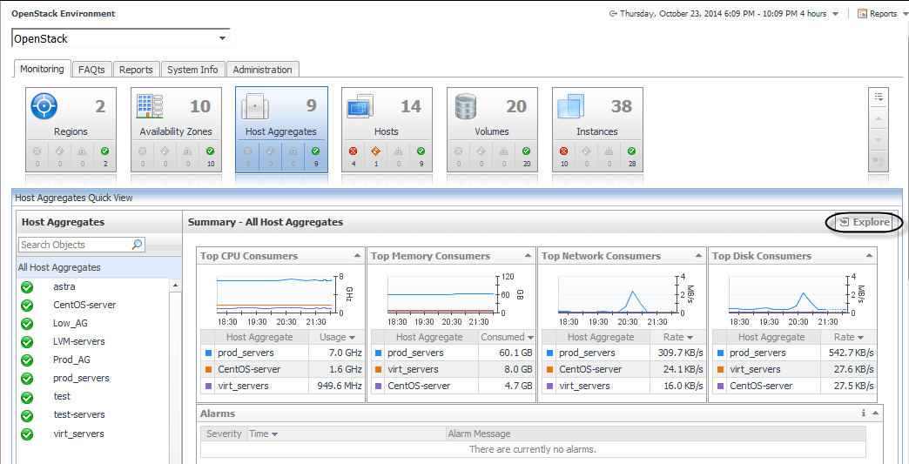
Task: Open the time range dropdown
Action: pos(836,14)
